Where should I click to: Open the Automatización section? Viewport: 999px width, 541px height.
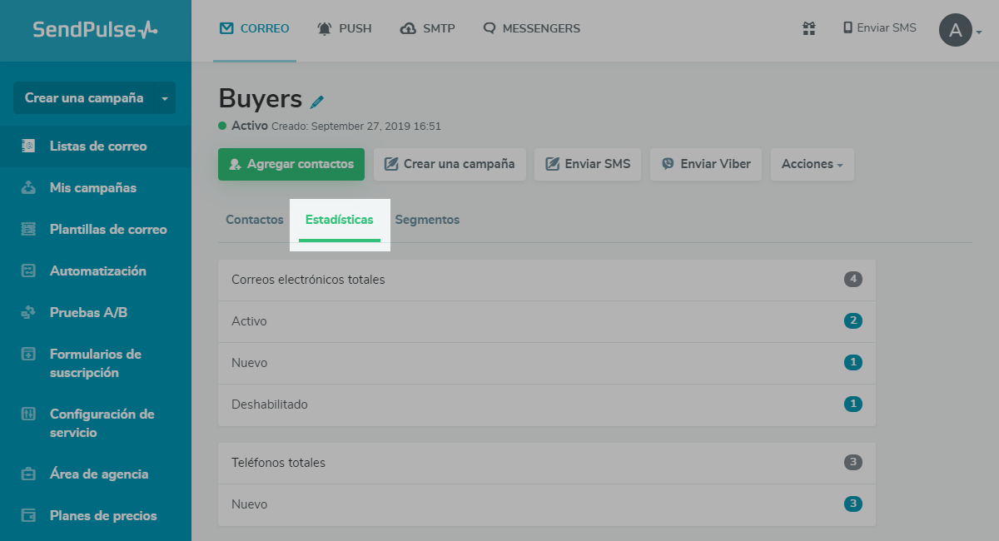coord(97,271)
